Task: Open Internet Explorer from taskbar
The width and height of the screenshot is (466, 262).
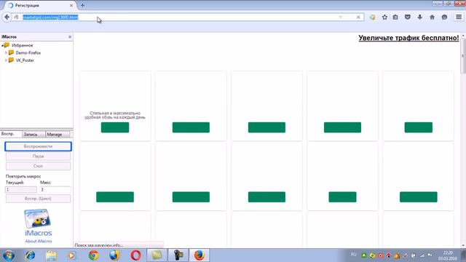Action: [30, 255]
